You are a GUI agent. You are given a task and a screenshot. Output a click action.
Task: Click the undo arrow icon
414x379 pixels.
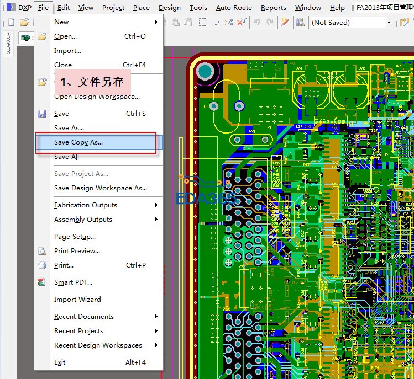pyautogui.click(x=257, y=23)
